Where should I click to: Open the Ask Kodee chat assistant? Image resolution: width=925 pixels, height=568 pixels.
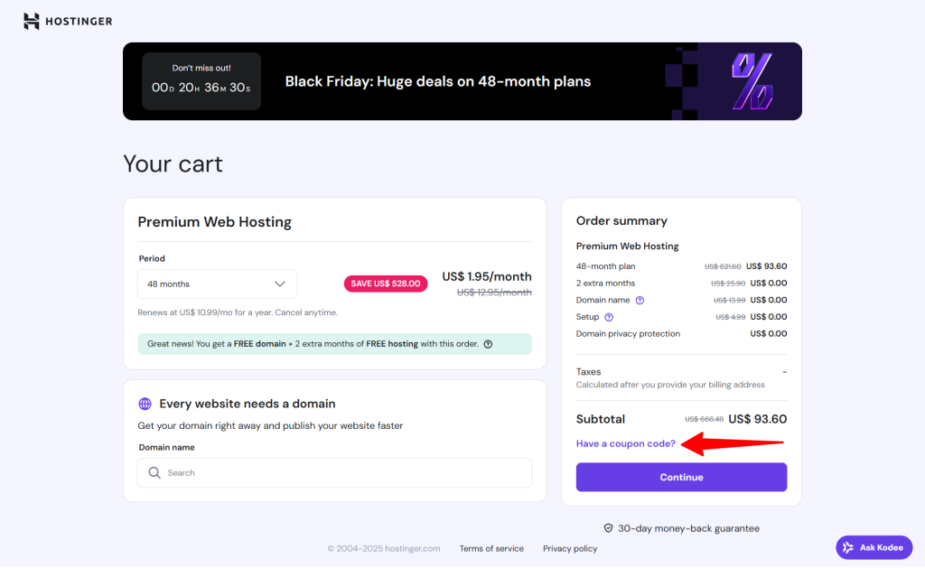(874, 546)
